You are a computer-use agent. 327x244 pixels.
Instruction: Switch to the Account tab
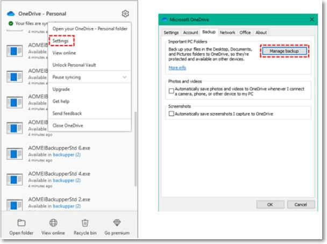[190, 32]
